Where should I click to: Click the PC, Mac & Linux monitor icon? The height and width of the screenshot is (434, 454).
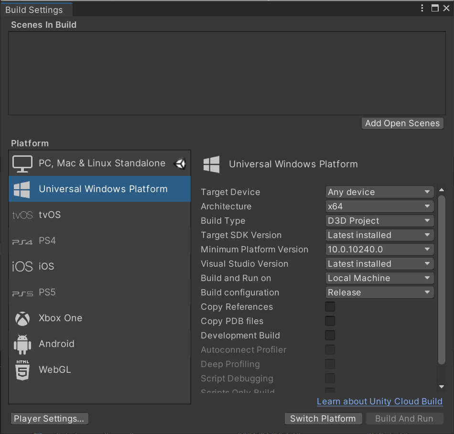pos(22,163)
